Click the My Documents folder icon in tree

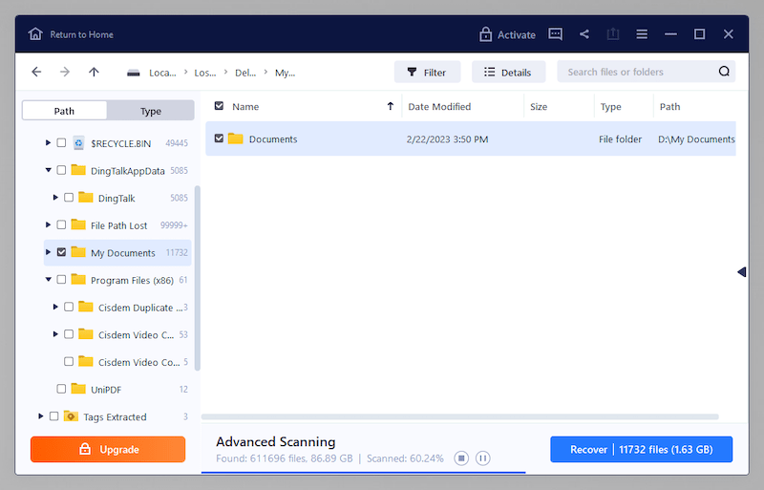(78, 252)
